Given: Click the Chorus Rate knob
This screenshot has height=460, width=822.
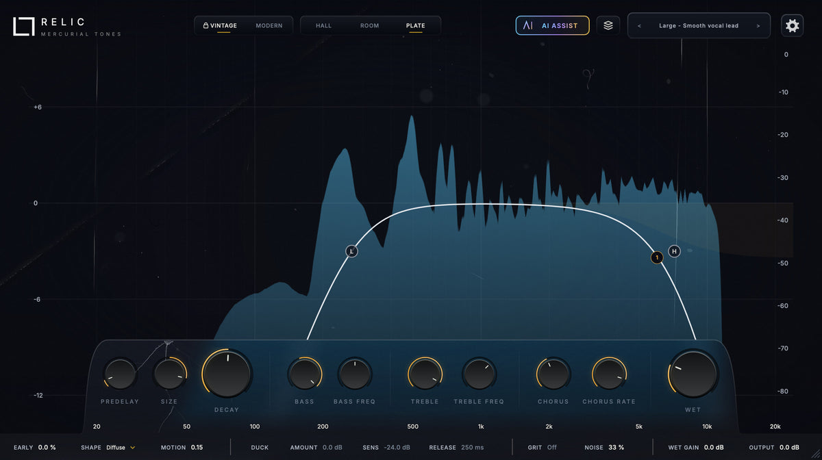Looking at the screenshot, I should [x=609, y=374].
